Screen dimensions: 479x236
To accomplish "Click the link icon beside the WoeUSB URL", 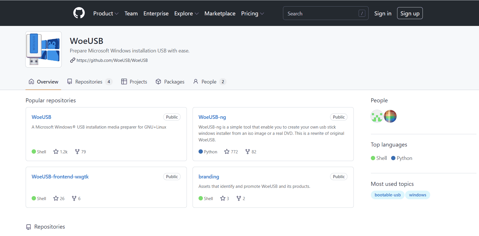I will pyautogui.click(x=73, y=60).
